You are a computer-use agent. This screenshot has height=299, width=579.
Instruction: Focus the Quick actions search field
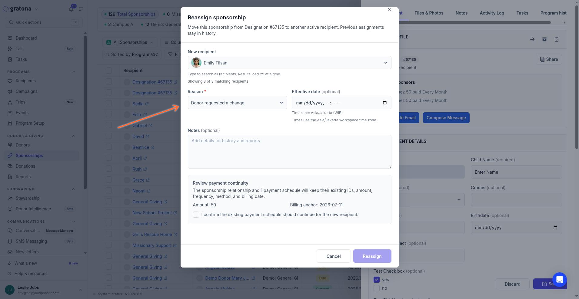[44, 22]
